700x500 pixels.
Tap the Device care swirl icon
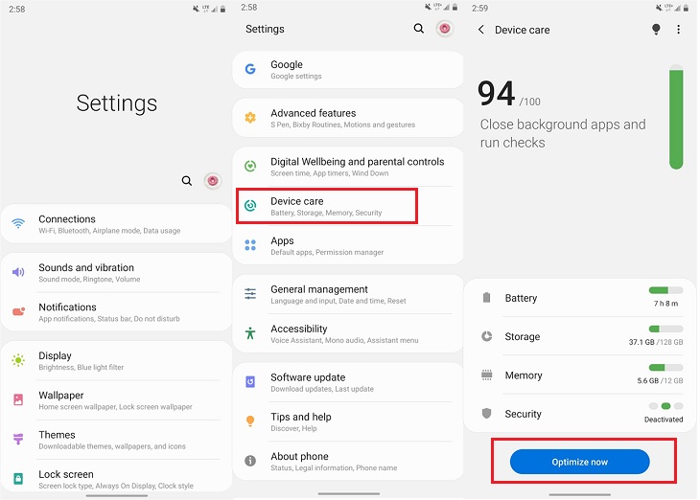pos(250,205)
